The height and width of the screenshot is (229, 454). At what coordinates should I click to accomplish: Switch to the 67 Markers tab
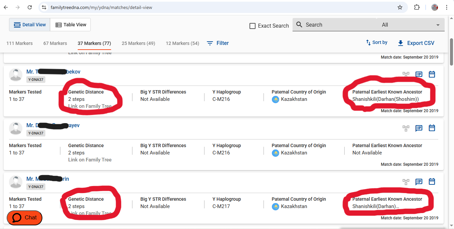[55, 43]
